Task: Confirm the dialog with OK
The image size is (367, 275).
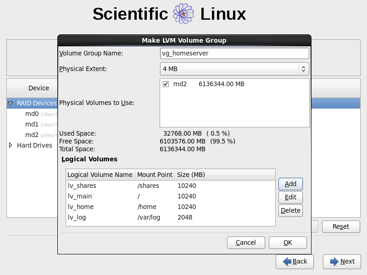Action: click(288, 242)
